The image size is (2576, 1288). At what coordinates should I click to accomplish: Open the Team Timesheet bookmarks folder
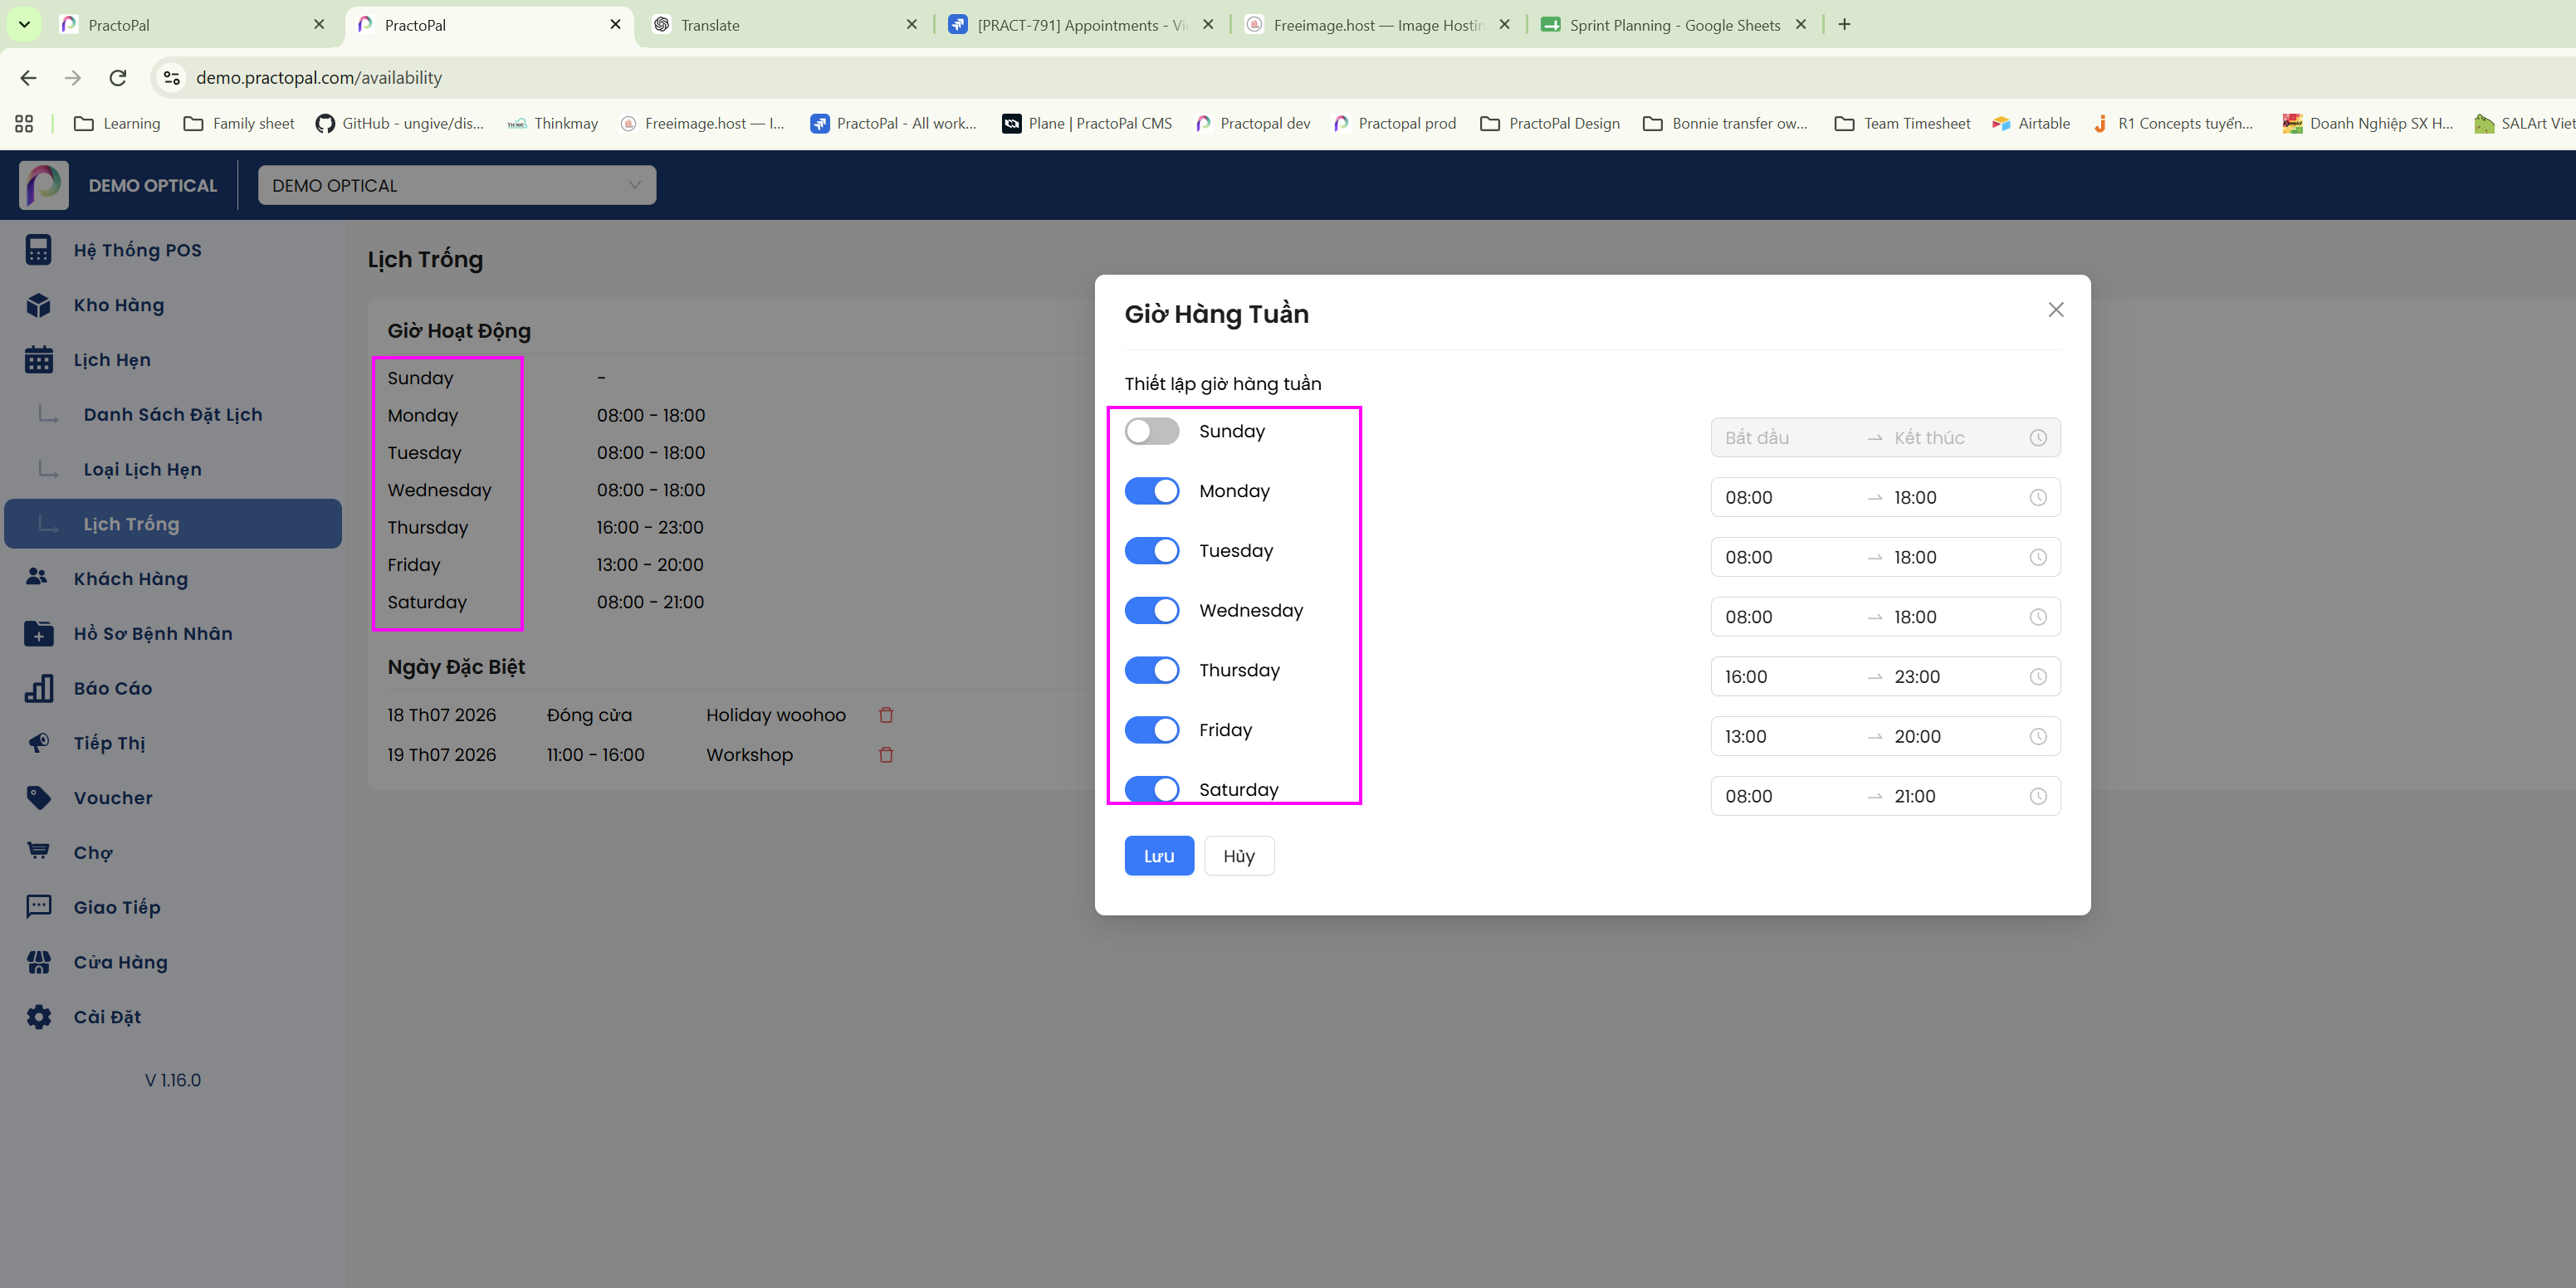1902,124
